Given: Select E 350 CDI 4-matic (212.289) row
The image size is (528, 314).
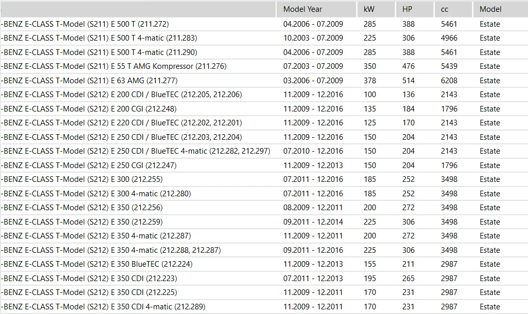Looking at the screenshot, I should 264,307.
